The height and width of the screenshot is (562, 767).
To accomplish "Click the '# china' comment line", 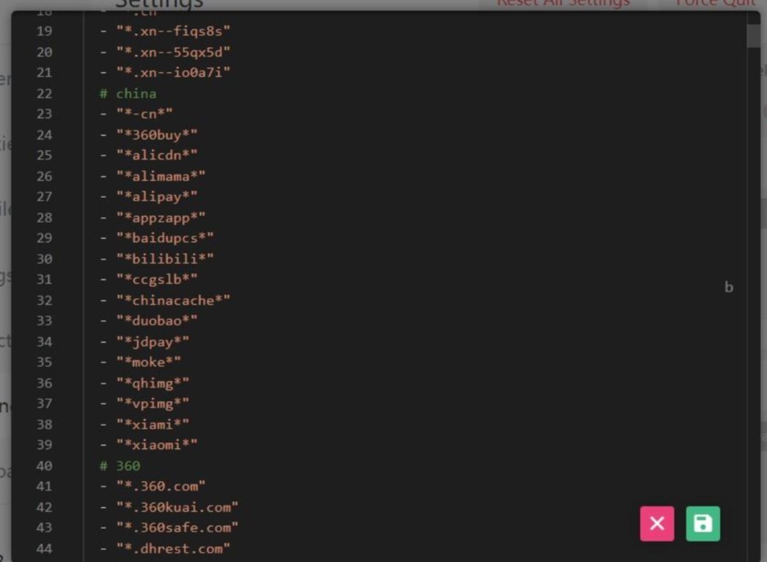I will [x=128, y=93].
